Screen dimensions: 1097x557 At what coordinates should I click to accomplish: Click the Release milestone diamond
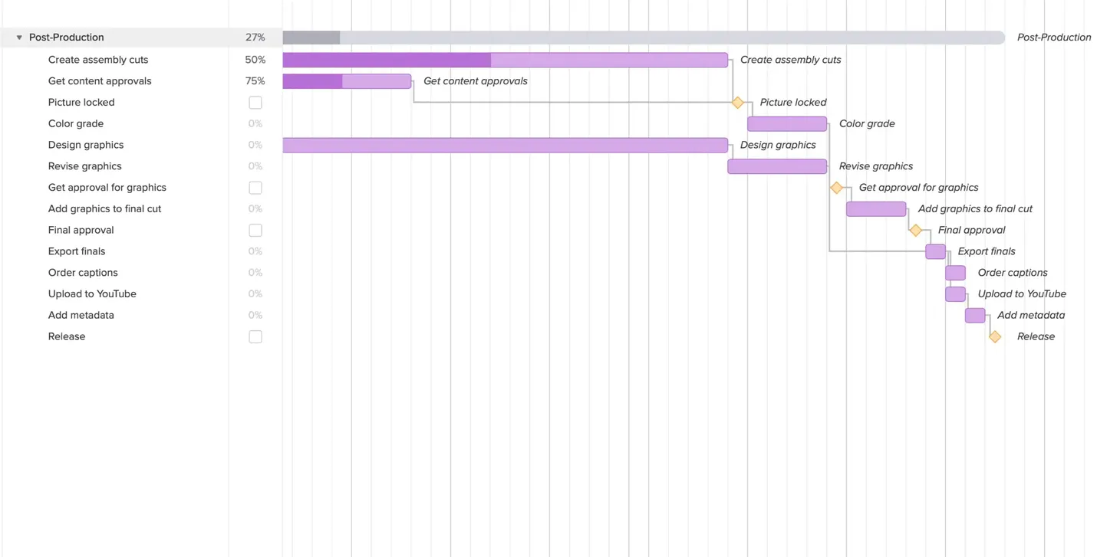point(995,337)
